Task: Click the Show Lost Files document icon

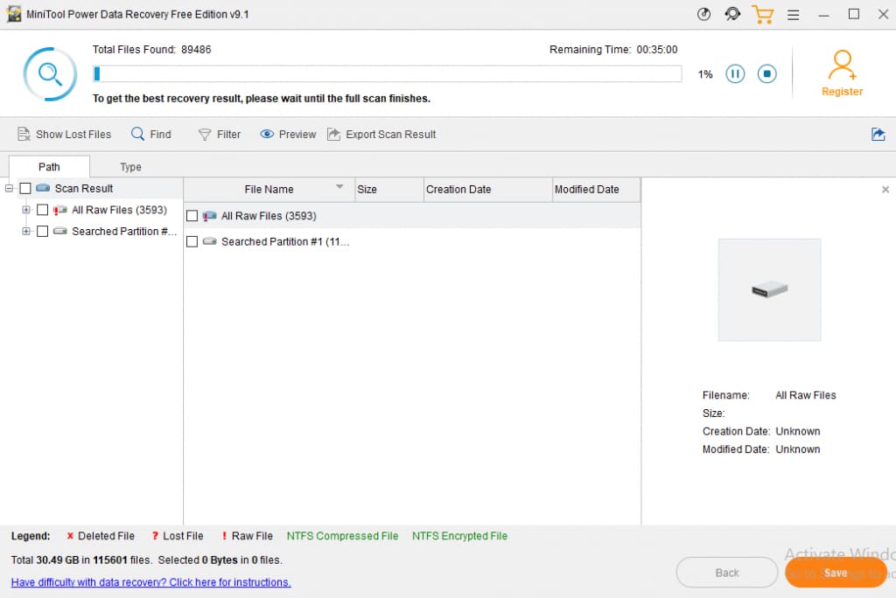Action: (24, 135)
